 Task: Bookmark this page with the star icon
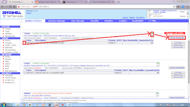pyautogui.click(x=174, y=7)
